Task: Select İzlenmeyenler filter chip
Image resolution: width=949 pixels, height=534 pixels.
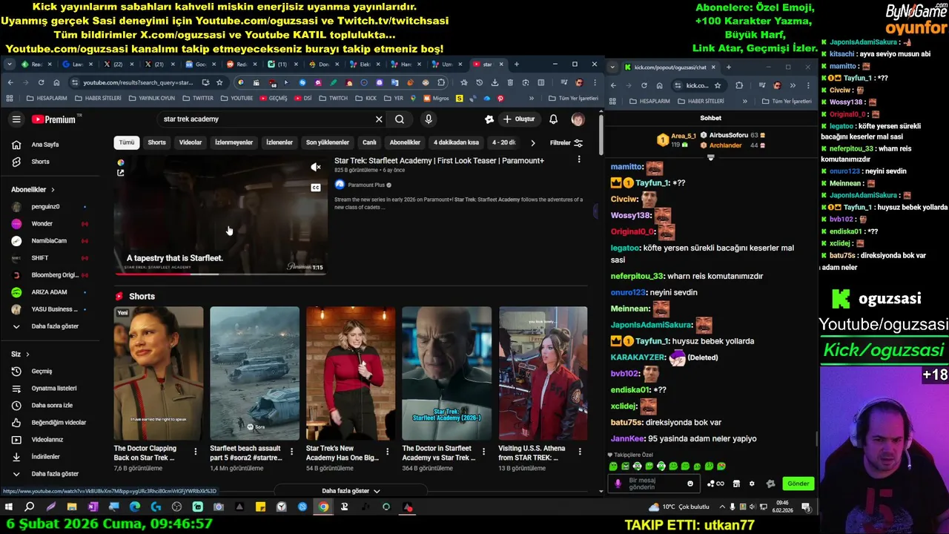Action: coord(234,142)
